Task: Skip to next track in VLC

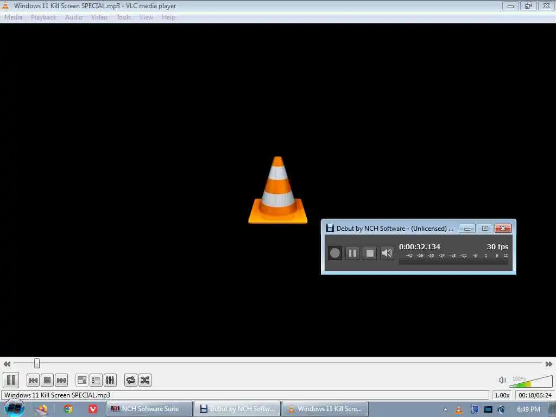Action: (x=61, y=380)
